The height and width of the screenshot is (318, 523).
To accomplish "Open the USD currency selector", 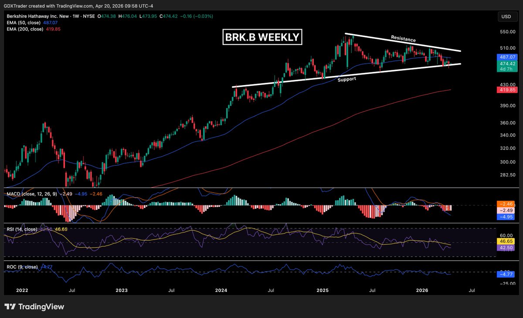I will tap(506, 17).
